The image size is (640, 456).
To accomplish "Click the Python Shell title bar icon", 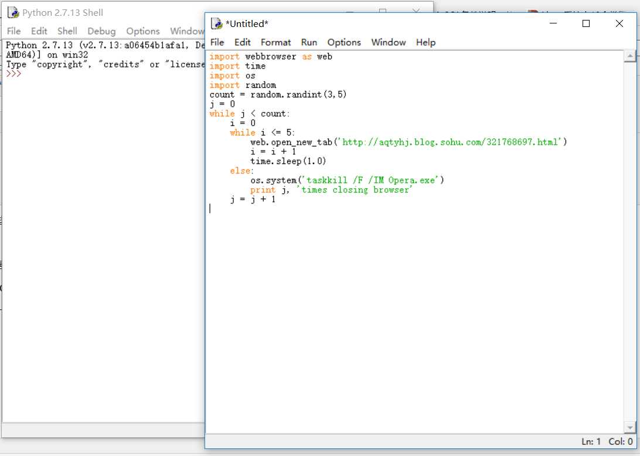I will (x=13, y=13).
